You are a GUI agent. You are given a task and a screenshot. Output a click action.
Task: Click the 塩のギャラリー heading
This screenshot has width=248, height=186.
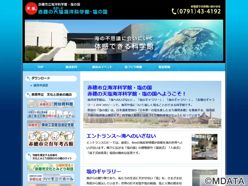[x=104, y=171]
